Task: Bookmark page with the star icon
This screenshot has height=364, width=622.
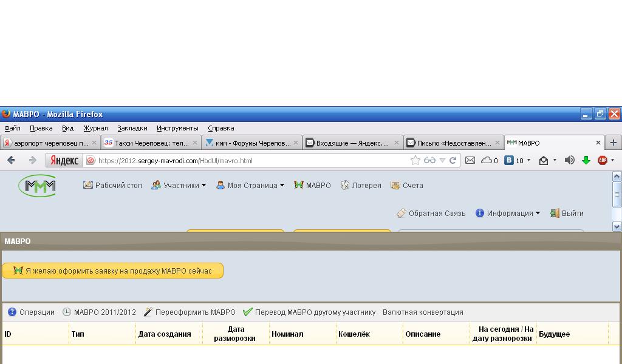Action: click(415, 160)
